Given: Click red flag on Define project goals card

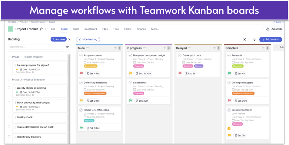Looking at the screenshot, I should coord(229,101).
